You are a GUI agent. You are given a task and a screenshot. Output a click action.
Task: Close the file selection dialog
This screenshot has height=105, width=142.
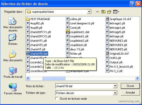[138, 4]
